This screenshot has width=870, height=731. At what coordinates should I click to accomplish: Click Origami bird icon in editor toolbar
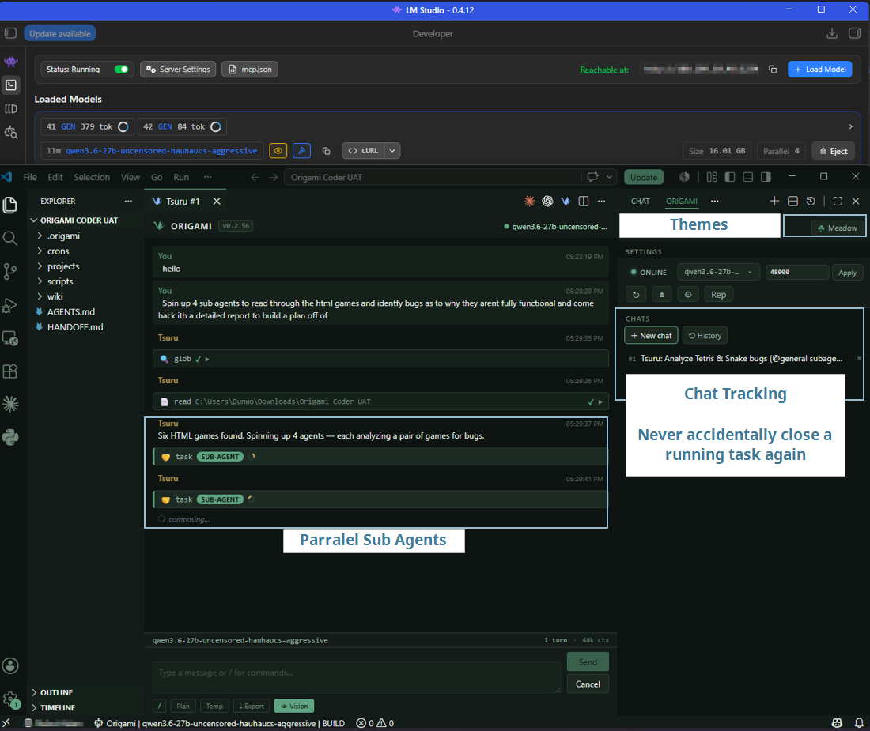click(565, 202)
